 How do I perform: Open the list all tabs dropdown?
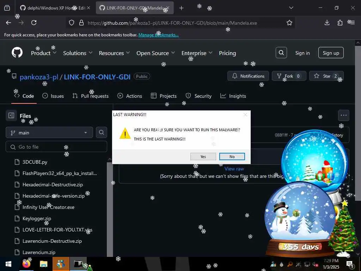(x=291, y=8)
